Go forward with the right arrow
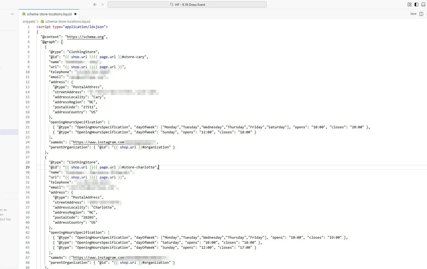The height and width of the screenshot is (269, 427). point(102,4)
